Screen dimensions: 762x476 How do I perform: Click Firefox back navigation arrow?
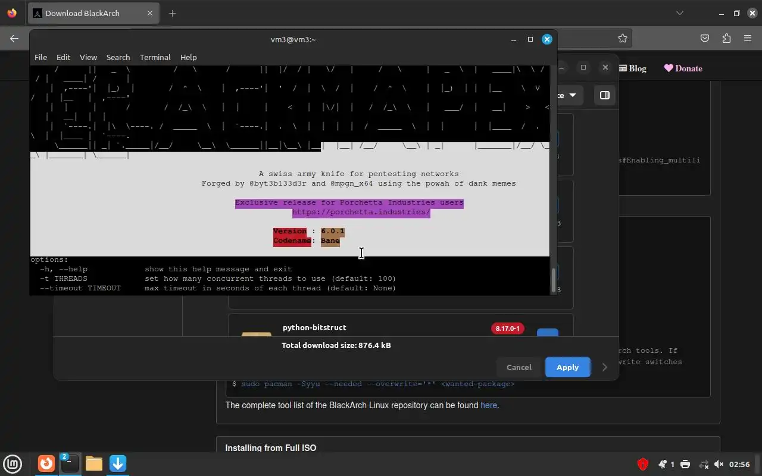click(14, 38)
